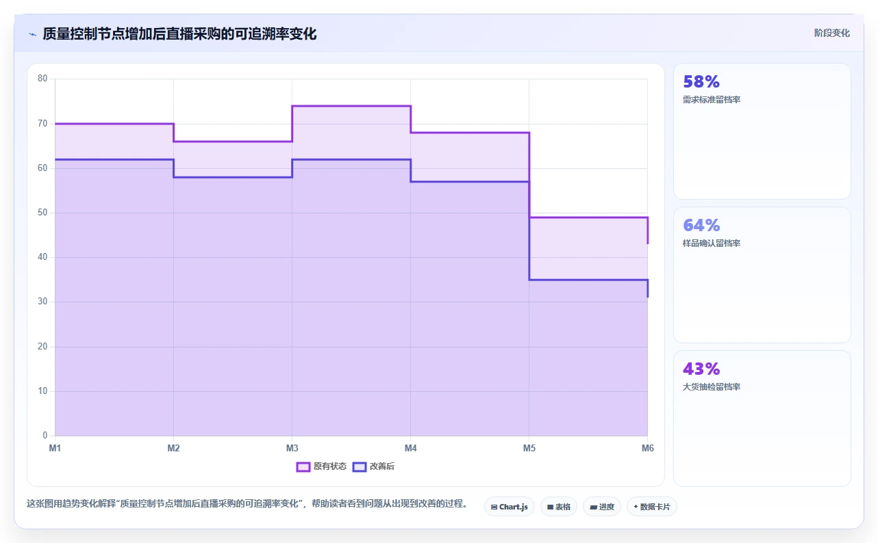The width and height of the screenshot is (878, 543).
Task: Click the M2 x-axis label
Action: tap(173, 448)
